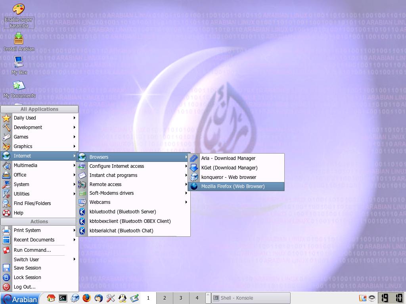Expand the Daily Used submenu

pos(39,118)
